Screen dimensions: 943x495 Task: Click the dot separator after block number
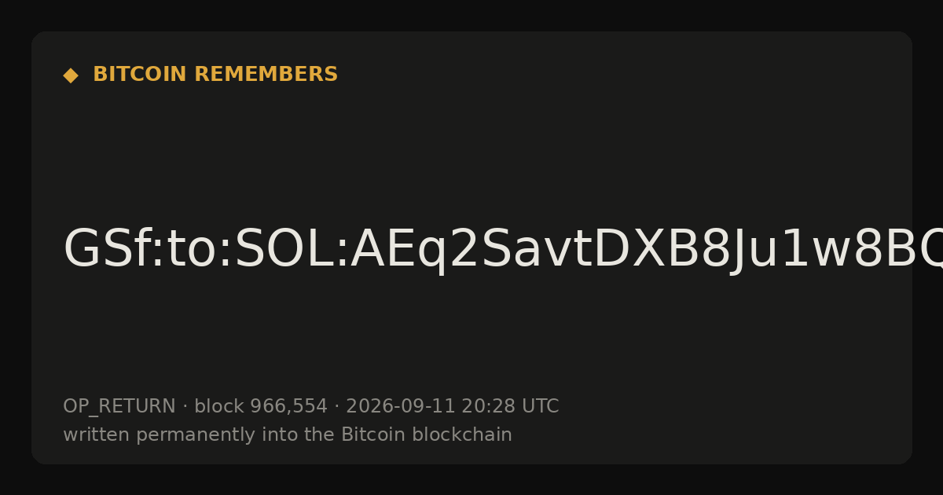(x=336, y=407)
